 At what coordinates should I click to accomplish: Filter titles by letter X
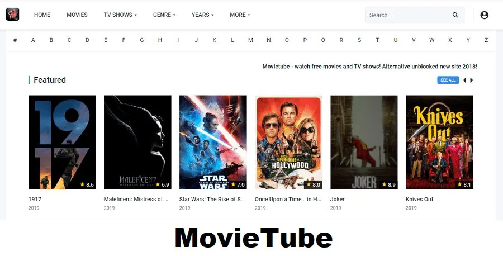(x=450, y=40)
